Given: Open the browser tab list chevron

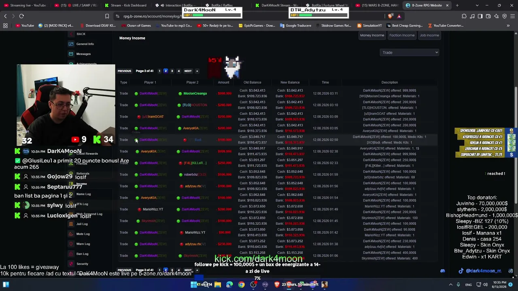Looking at the screenshot, I should pyautogui.click(x=477, y=5).
